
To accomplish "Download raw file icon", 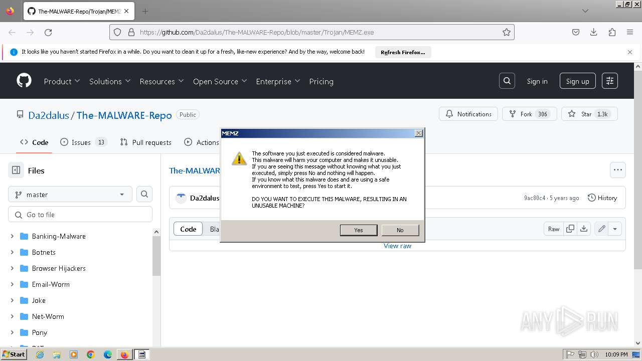I will (x=584, y=229).
